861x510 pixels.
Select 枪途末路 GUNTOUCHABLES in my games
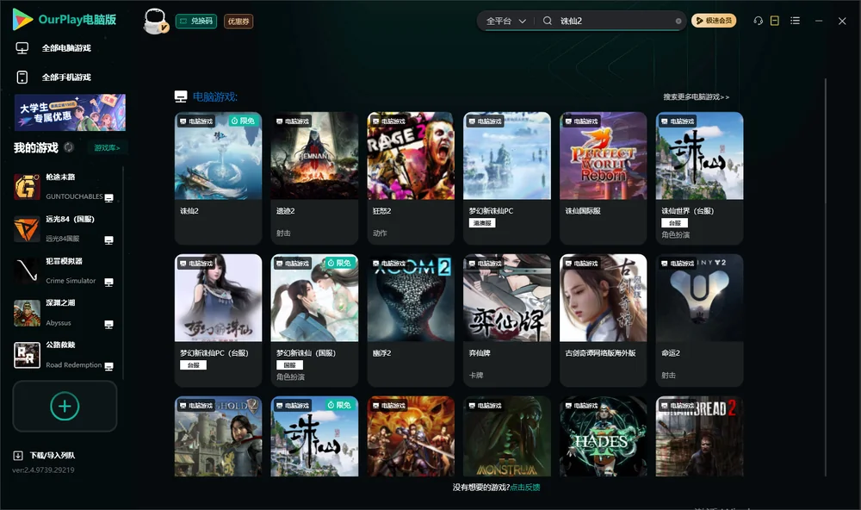click(x=65, y=186)
